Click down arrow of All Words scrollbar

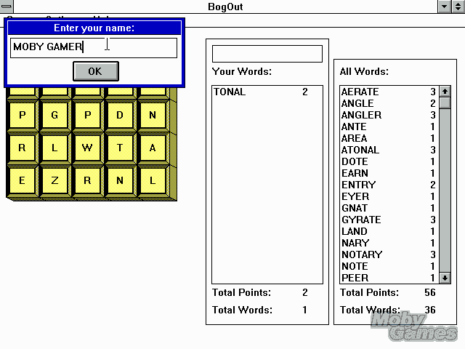point(444,277)
